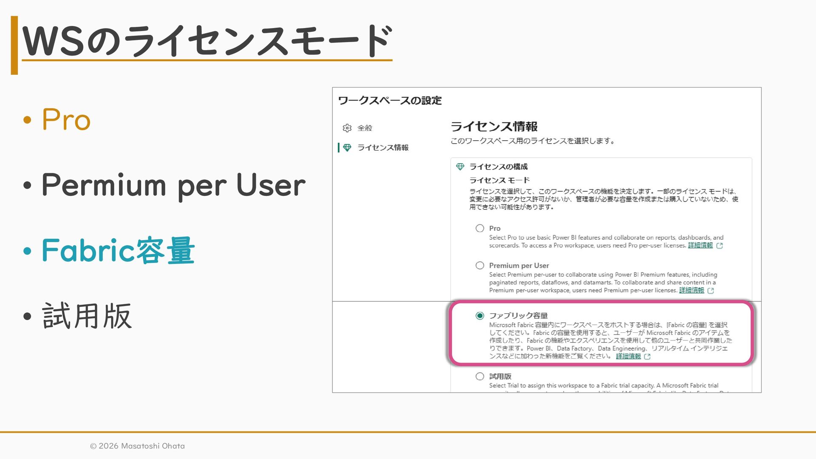Click the diamond icon beside ライセンス情報 in sidebar
This screenshot has width=816, height=459.
pyautogui.click(x=347, y=147)
